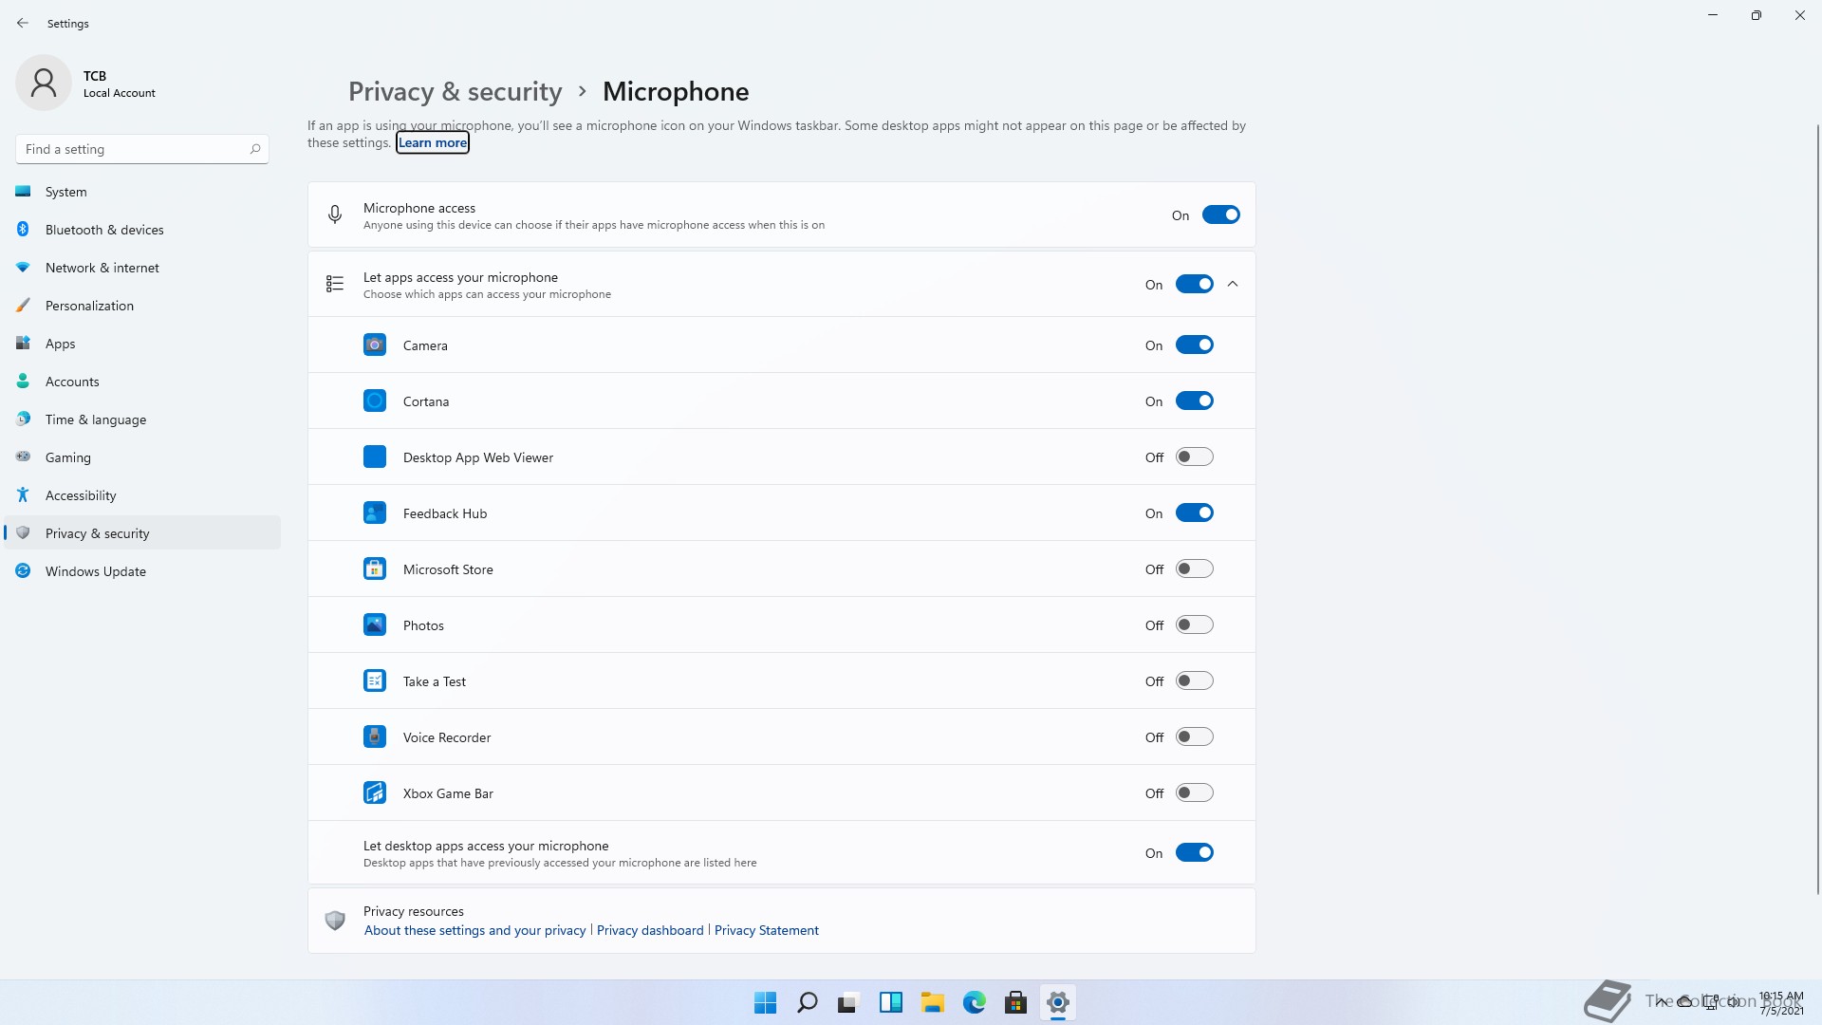Click the vertical scrollbar on the right
This screenshot has width=1822, height=1025.
click(1817, 508)
